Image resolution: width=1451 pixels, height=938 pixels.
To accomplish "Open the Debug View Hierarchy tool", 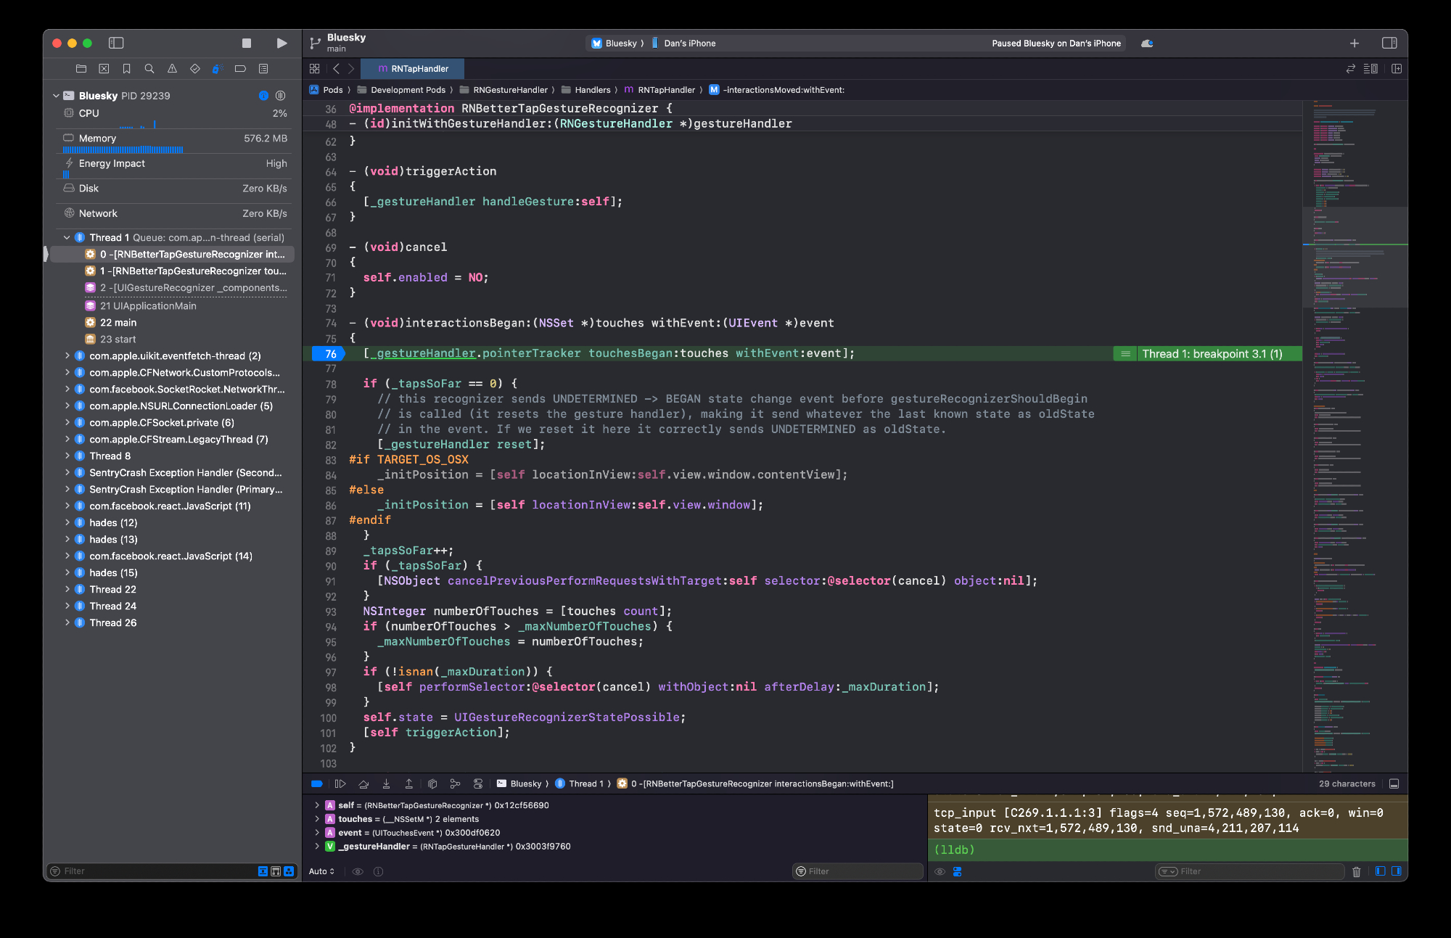I will point(432,783).
